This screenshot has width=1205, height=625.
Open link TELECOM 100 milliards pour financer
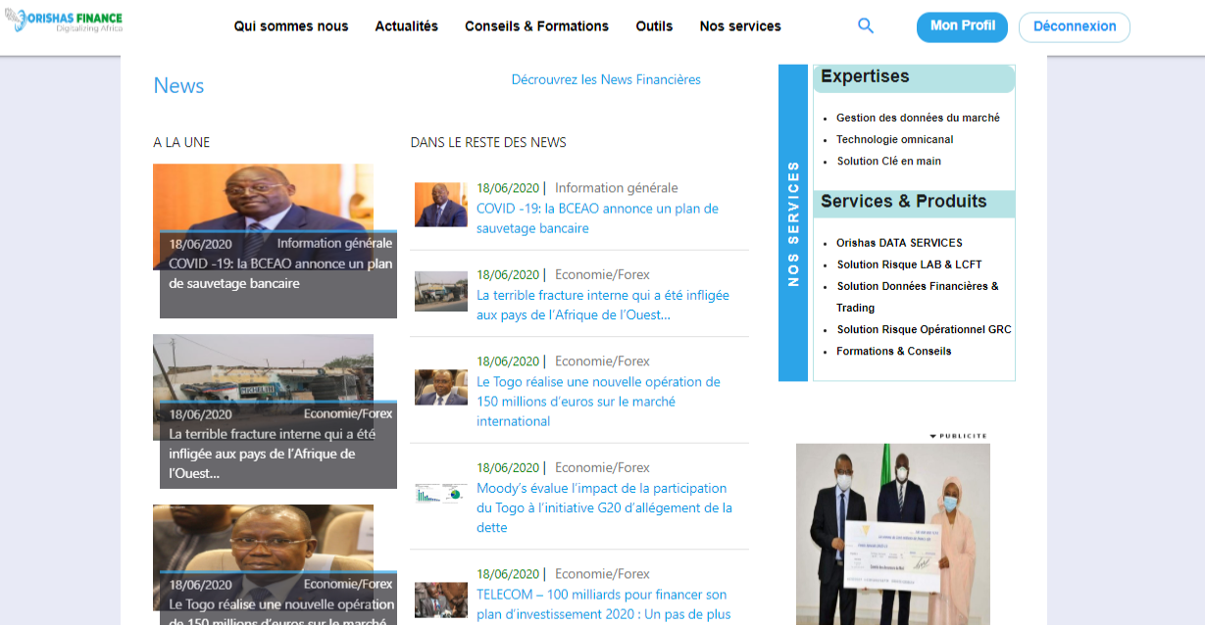[x=604, y=604]
